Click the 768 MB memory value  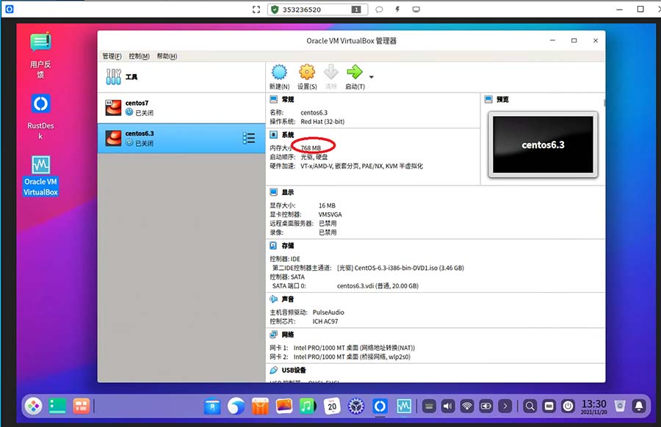coord(311,147)
